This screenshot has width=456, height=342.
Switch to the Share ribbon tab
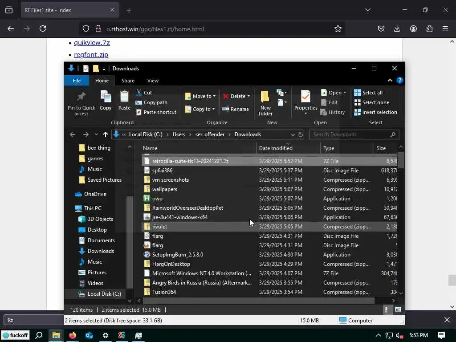coord(128,81)
